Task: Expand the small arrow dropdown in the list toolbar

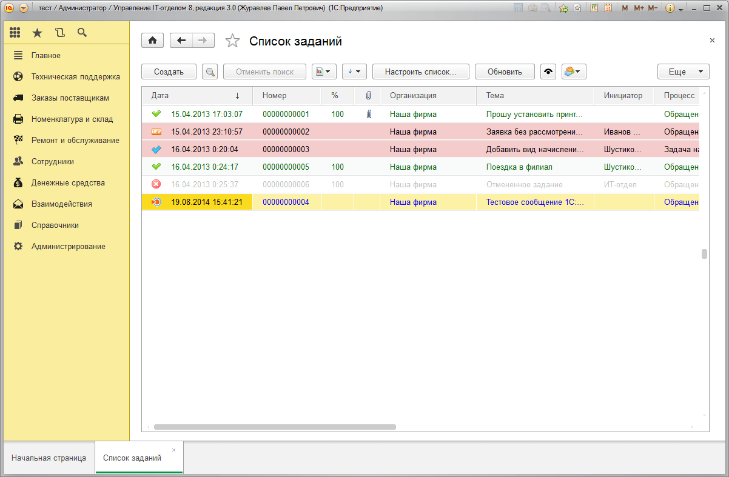Action: tap(354, 72)
